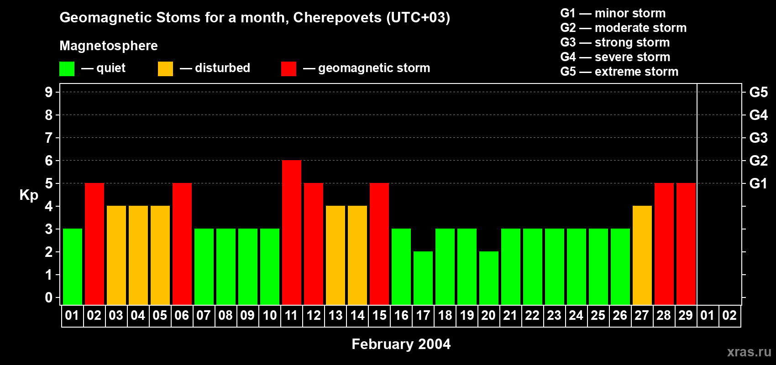Click the orange disturbed legend swatch
The width and height of the screenshot is (776, 365).
point(165,69)
